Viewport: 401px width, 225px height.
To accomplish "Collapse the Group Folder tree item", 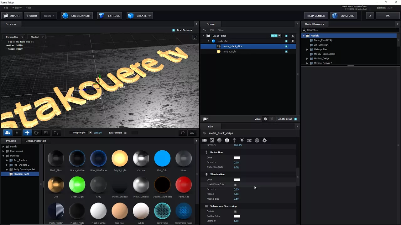I will pyautogui.click(x=203, y=36).
